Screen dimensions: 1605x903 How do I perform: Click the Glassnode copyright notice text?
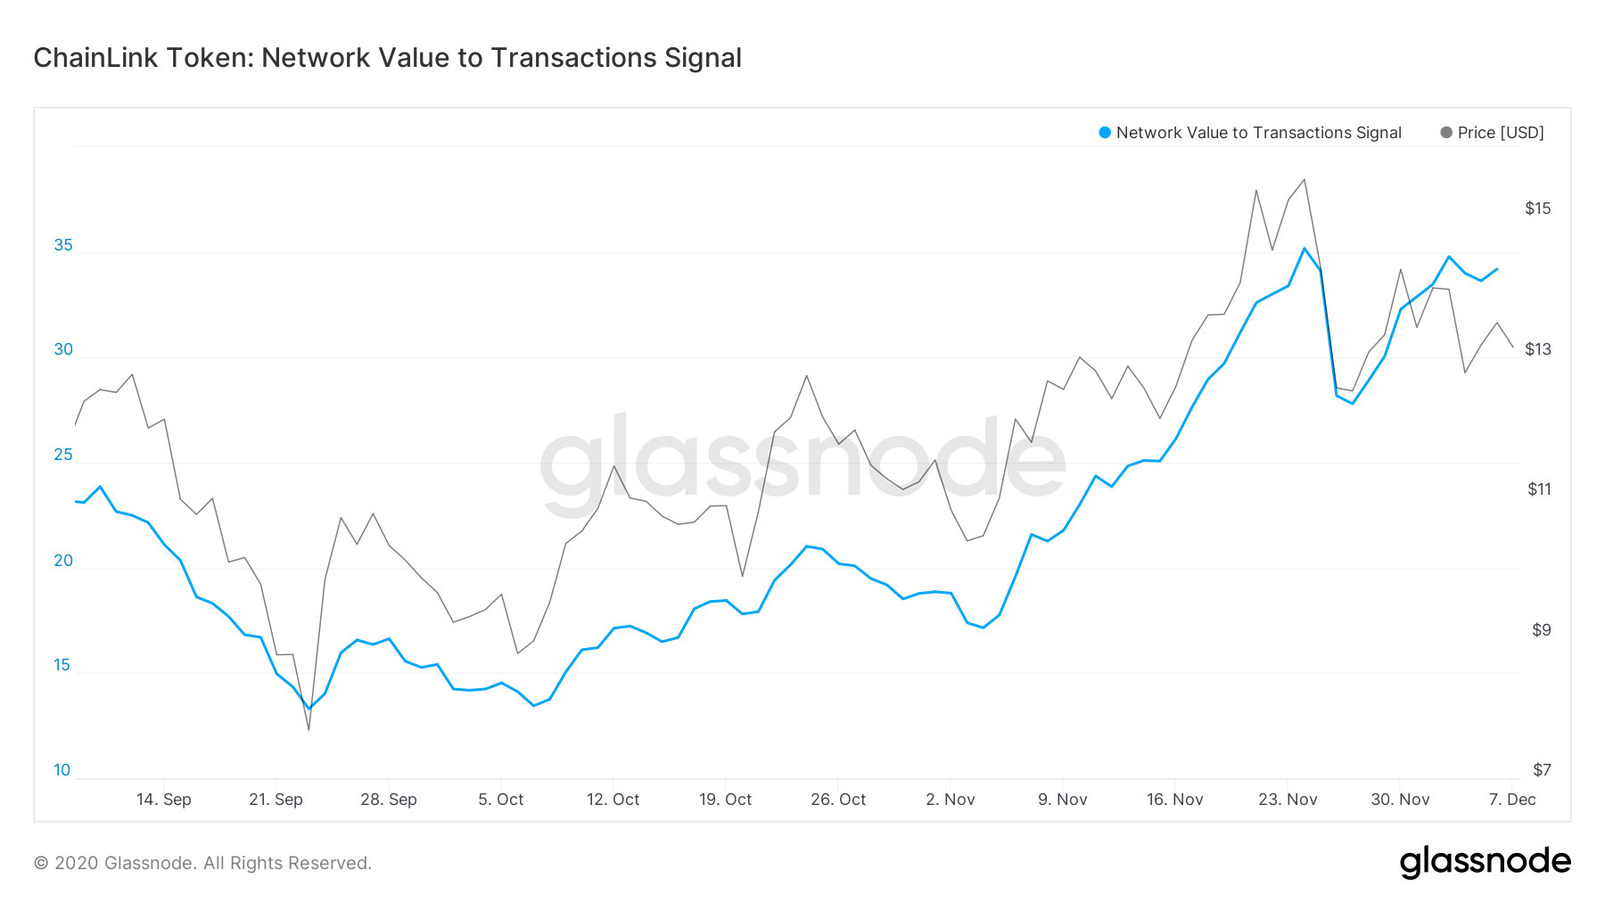click(202, 863)
